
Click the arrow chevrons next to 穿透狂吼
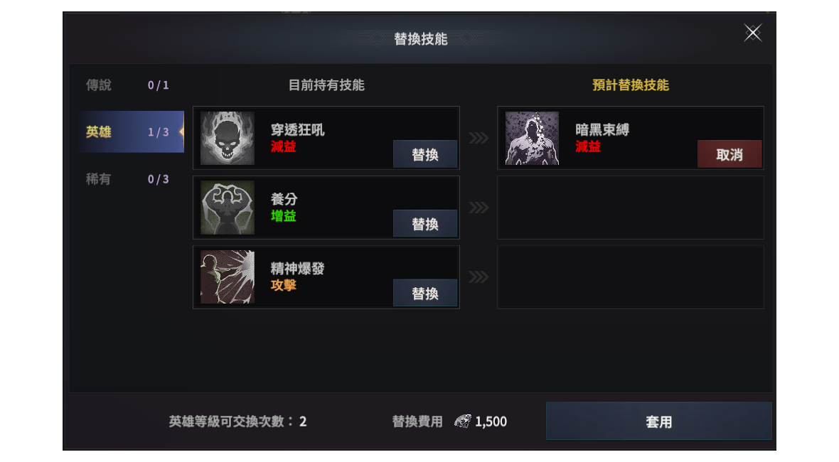479,138
